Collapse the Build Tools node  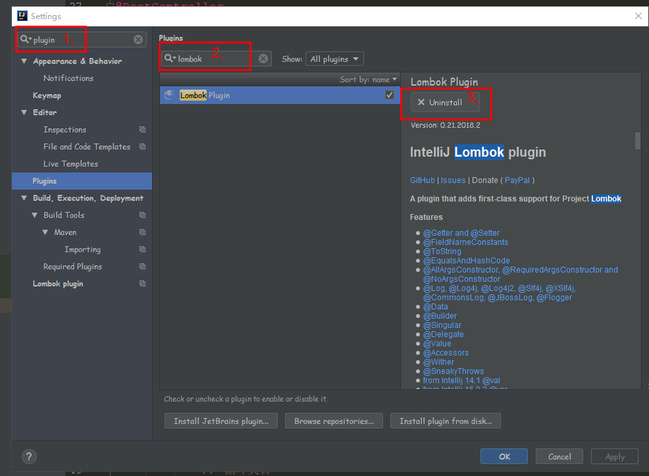35,215
